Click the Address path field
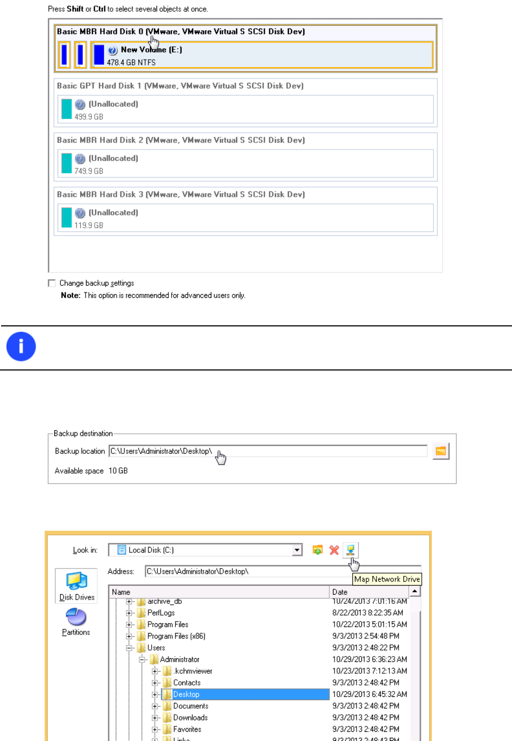512x741 pixels. [x=283, y=572]
